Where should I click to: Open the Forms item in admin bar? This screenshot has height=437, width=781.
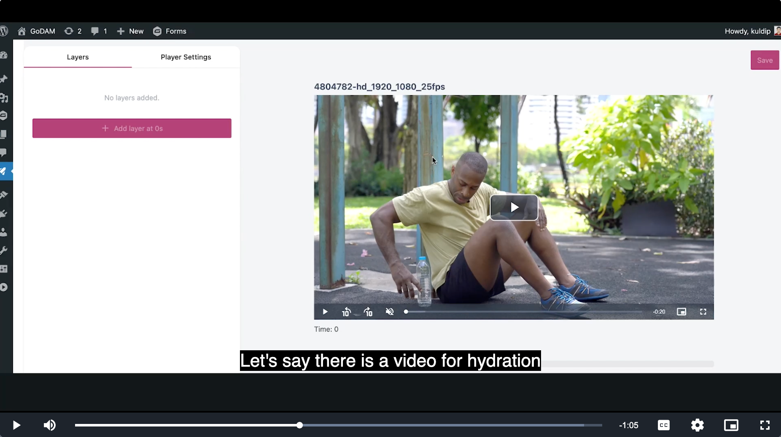170,31
